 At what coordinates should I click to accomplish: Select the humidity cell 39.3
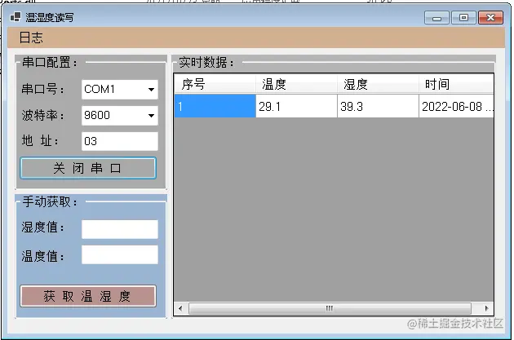(x=379, y=106)
